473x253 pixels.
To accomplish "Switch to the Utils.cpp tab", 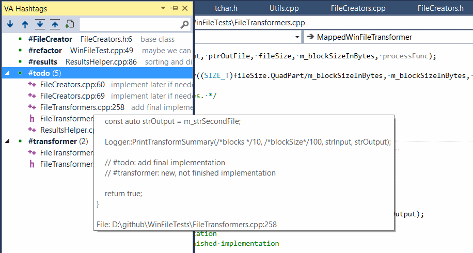I will [x=283, y=8].
